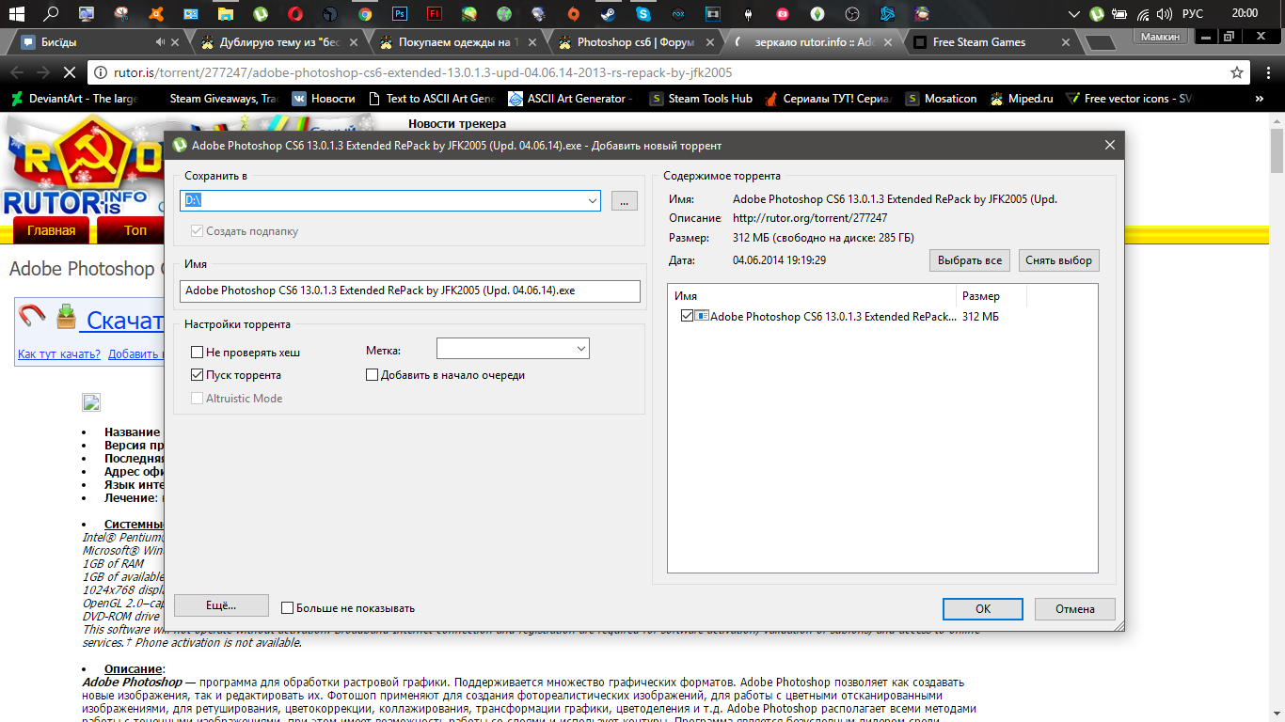The image size is (1285, 722).
Task: Open the Mosaticon bookmark
Action: (941, 99)
